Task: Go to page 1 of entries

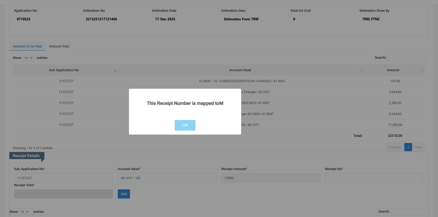Action: 408,147
